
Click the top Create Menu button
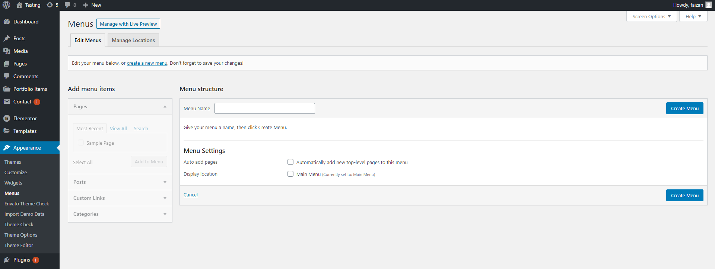click(x=684, y=108)
